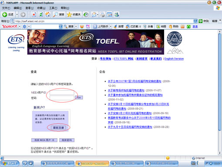Open the 文件 (File) menu
The height and width of the screenshot is (167, 222).
[x=6, y=8]
